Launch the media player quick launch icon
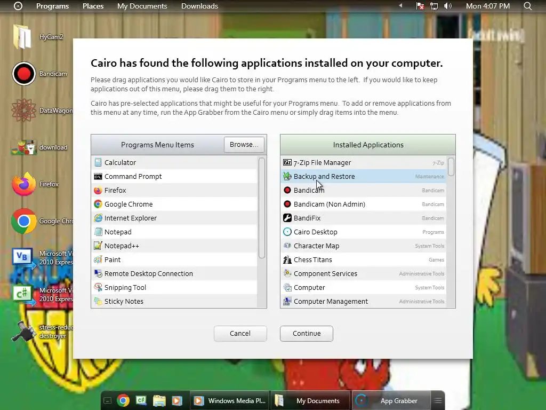 177,400
